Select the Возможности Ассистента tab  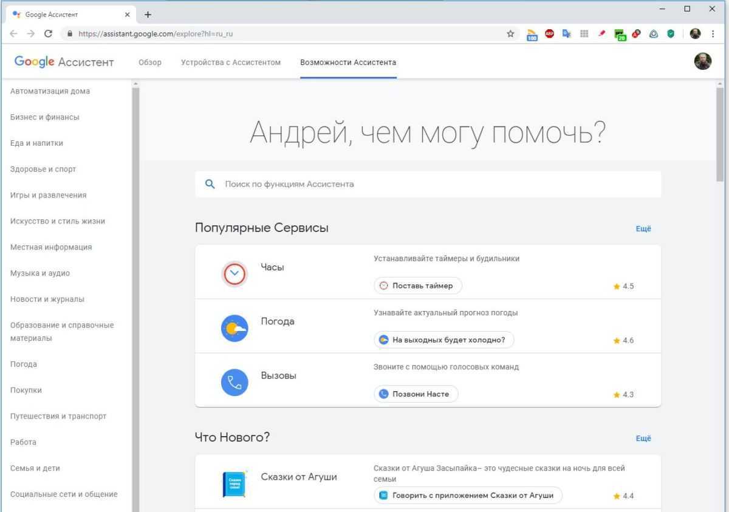pos(348,62)
